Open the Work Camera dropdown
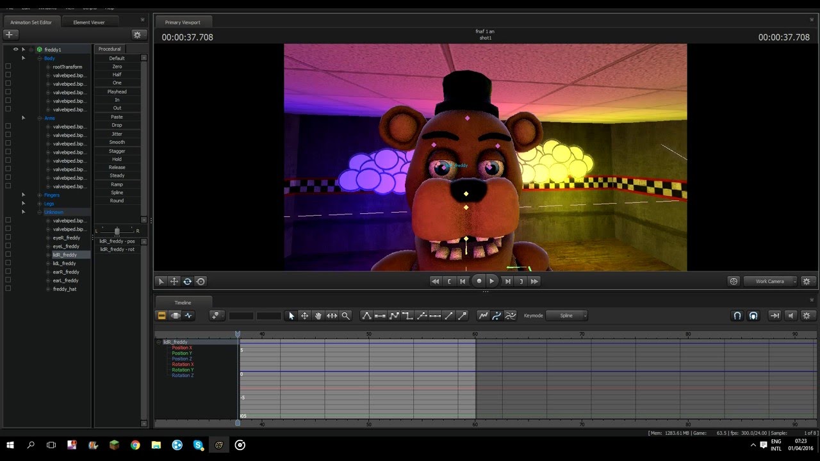Image resolution: width=820 pixels, height=461 pixels. (771, 281)
